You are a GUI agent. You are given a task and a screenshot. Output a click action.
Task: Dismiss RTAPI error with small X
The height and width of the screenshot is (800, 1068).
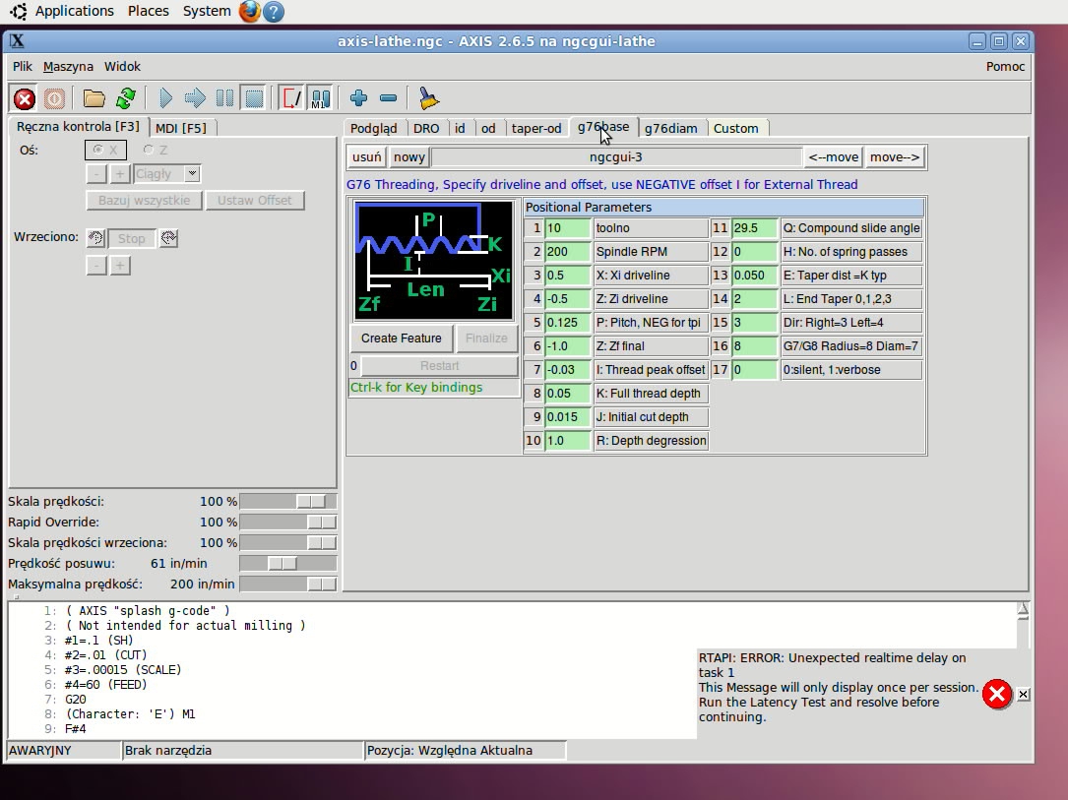point(1023,695)
